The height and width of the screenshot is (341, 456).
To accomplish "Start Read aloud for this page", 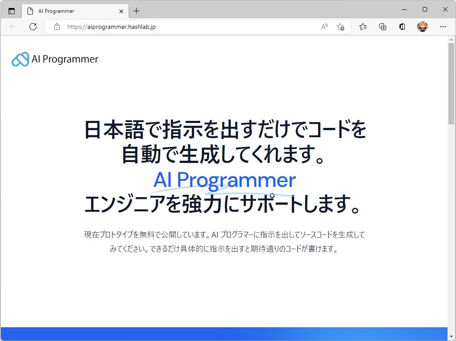I will pyautogui.click(x=324, y=27).
